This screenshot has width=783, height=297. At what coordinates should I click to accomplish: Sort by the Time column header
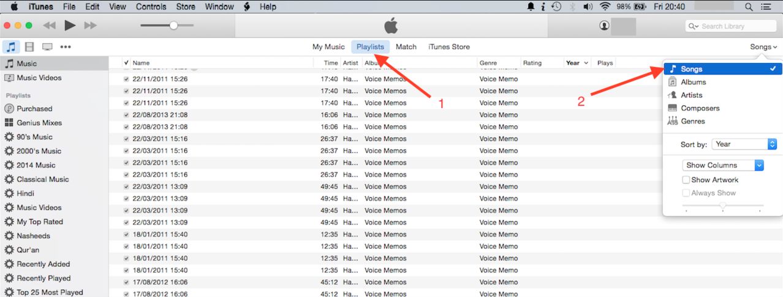pyautogui.click(x=331, y=63)
